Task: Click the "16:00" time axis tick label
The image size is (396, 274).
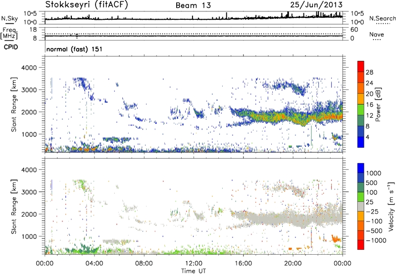Action: pos(243,264)
